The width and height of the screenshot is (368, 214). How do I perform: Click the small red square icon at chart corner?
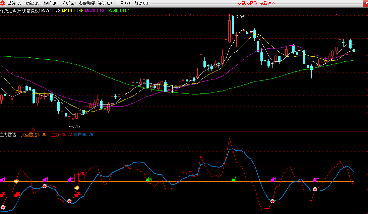coord(364,10)
